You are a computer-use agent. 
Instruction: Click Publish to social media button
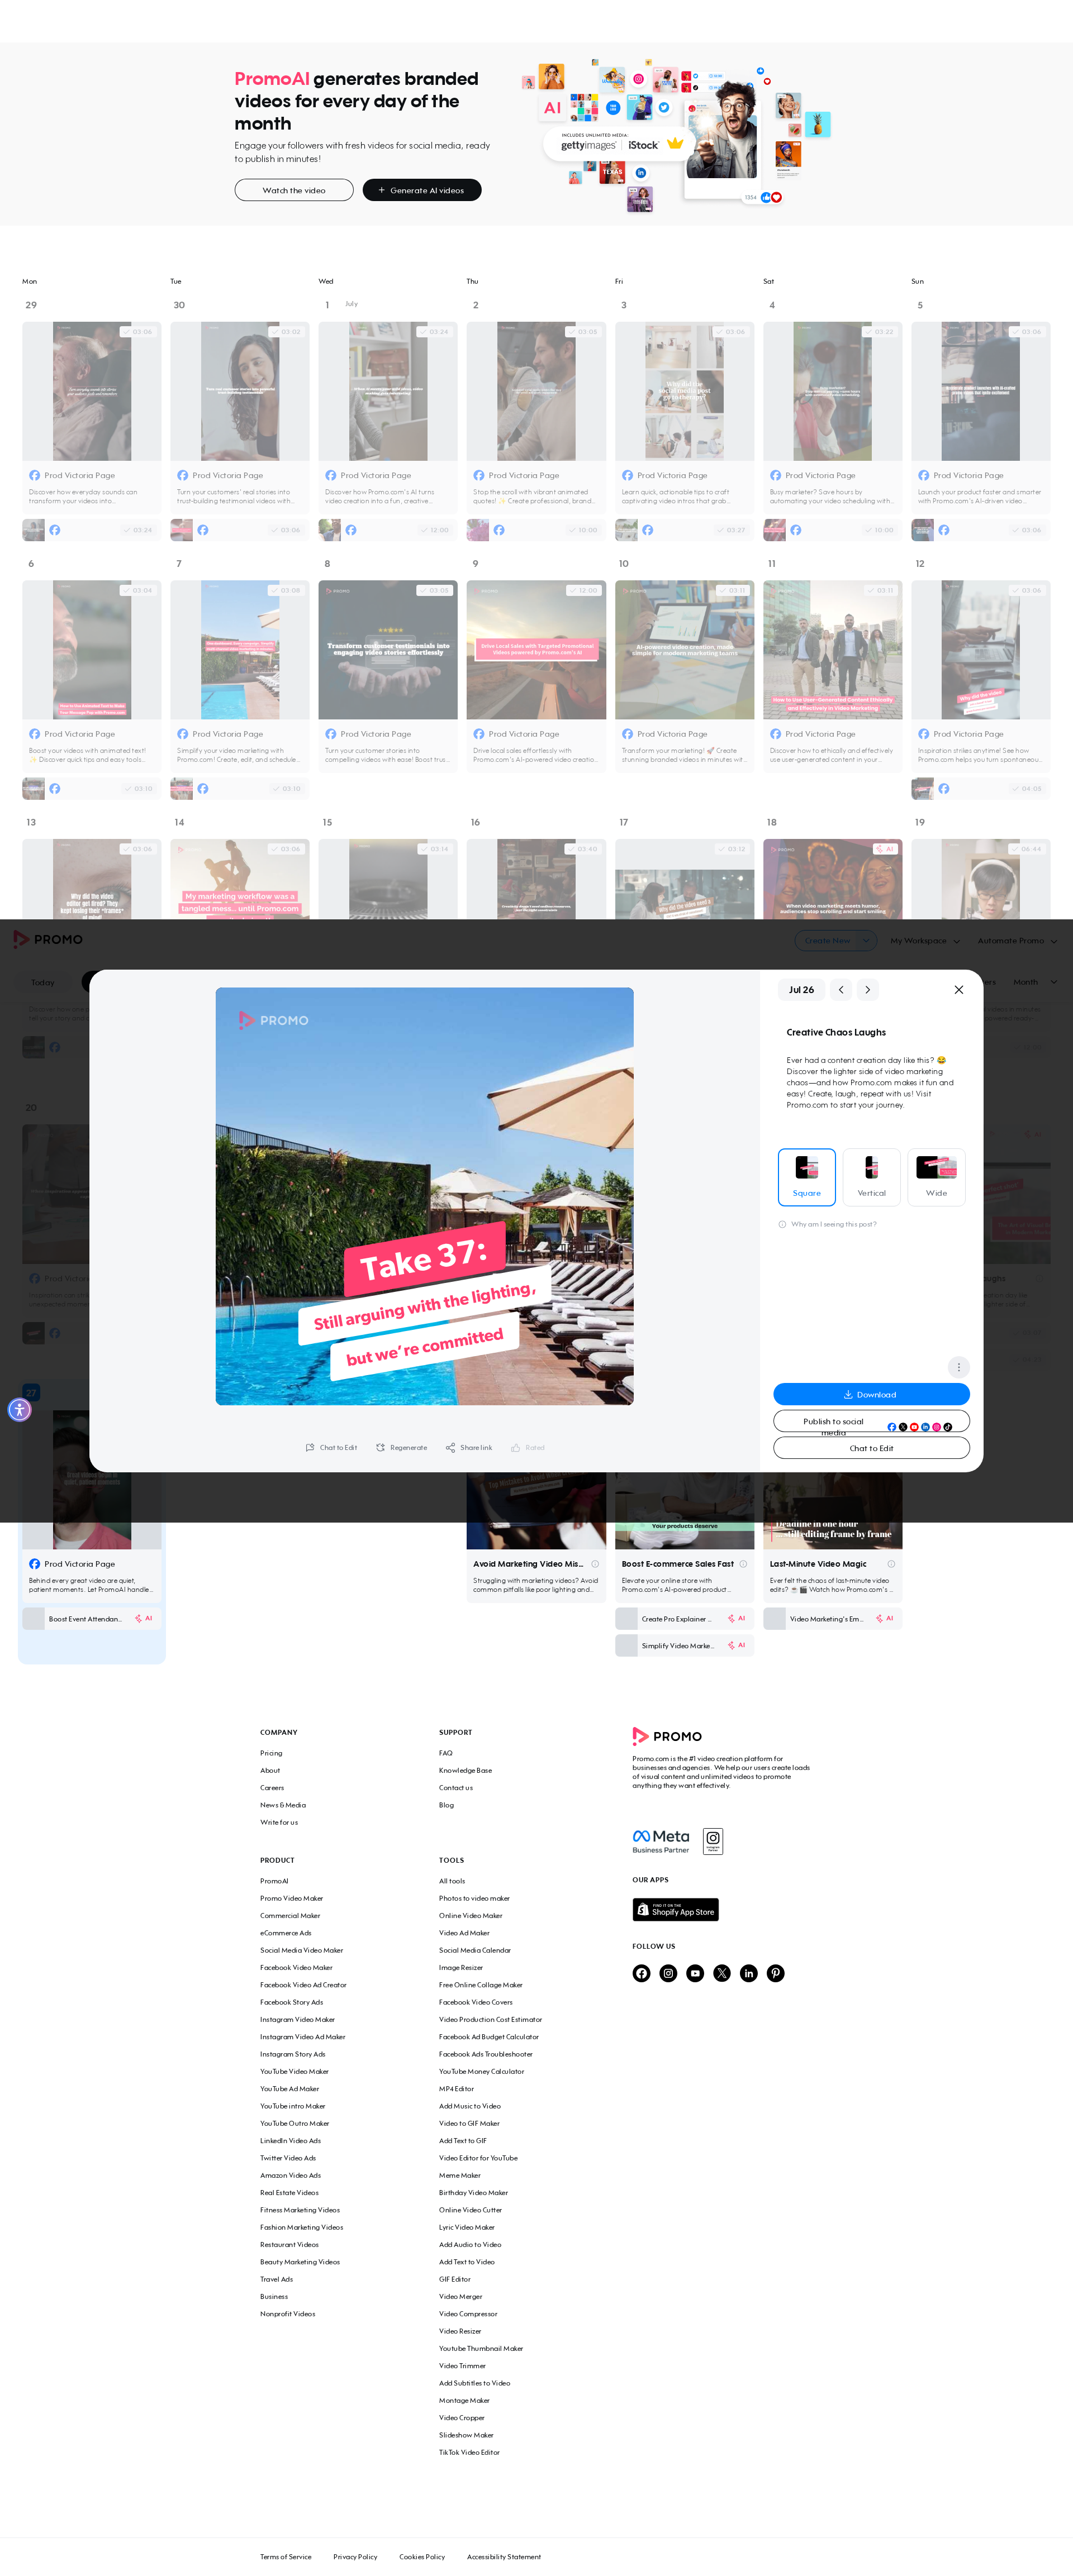tap(872, 1421)
